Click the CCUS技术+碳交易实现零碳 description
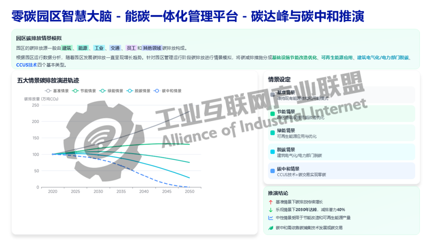431x242 pixels. pyautogui.click(x=302, y=175)
